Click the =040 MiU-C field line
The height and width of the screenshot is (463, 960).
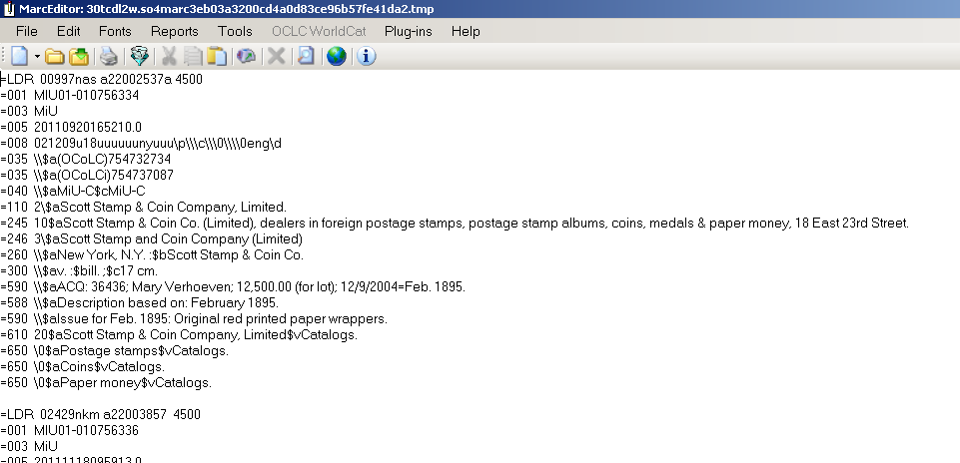(73, 191)
